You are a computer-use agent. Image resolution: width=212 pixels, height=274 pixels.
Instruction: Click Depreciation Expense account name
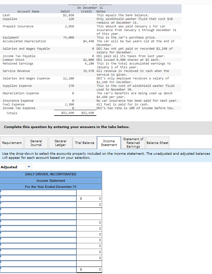(x=21, y=93)
